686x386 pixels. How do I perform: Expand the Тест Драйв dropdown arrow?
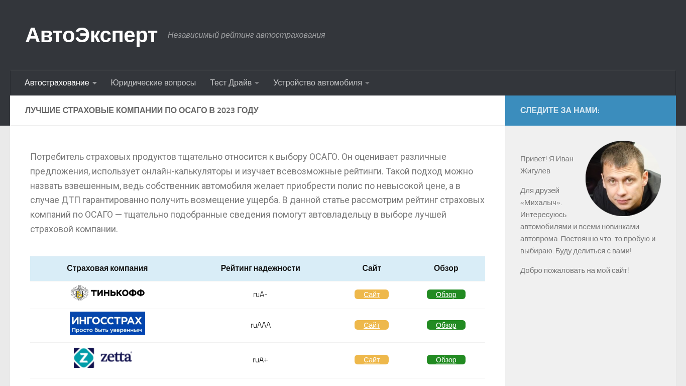257,83
